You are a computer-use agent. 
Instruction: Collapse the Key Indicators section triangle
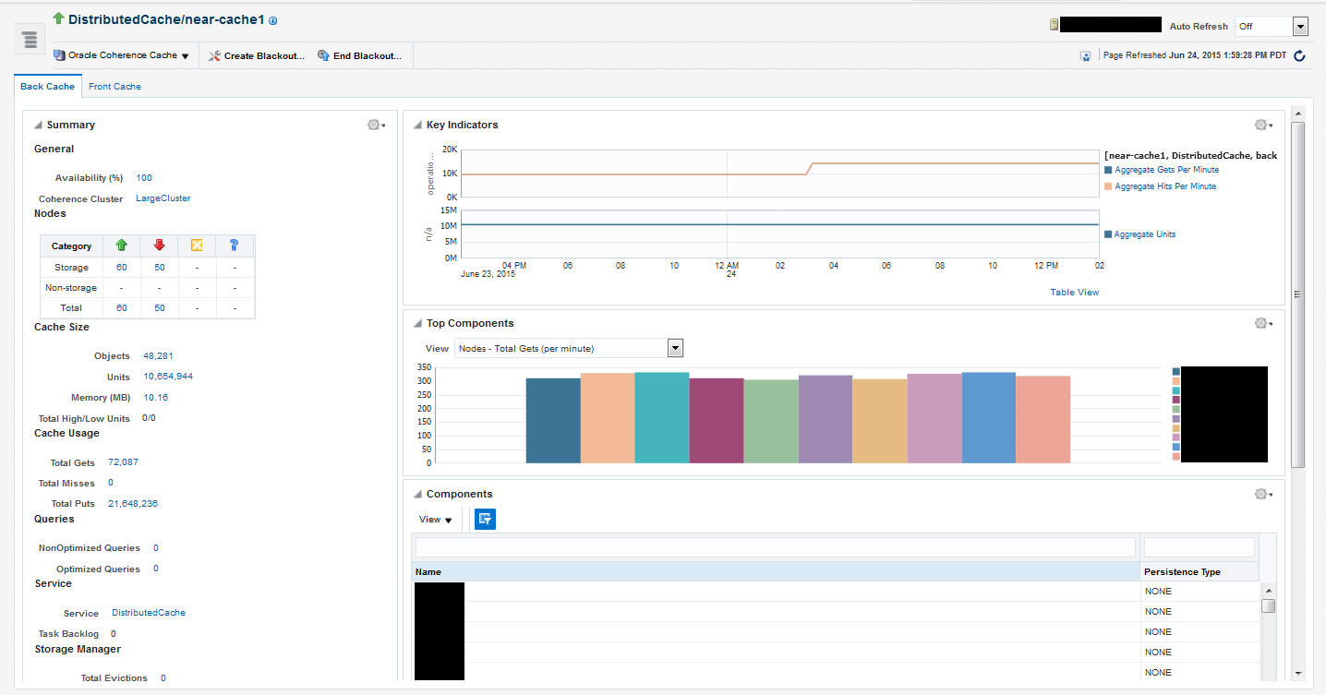point(417,126)
